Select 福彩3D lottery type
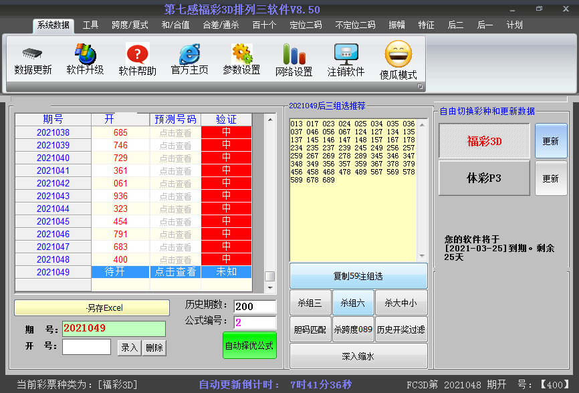This screenshot has width=579, height=393. pyautogui.click(x=484, y=141)
